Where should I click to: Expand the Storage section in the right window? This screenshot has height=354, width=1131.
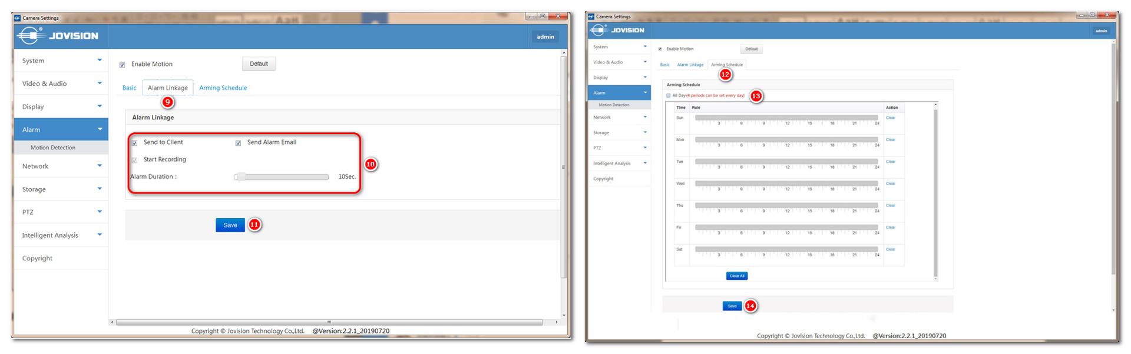coord(619,133)
